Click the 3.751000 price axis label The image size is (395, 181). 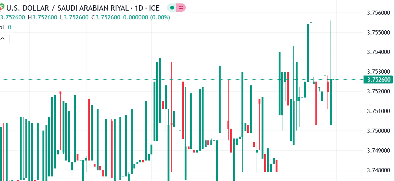coord(379,111)
